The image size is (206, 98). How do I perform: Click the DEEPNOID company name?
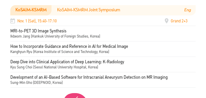click(x=42, y=83)
